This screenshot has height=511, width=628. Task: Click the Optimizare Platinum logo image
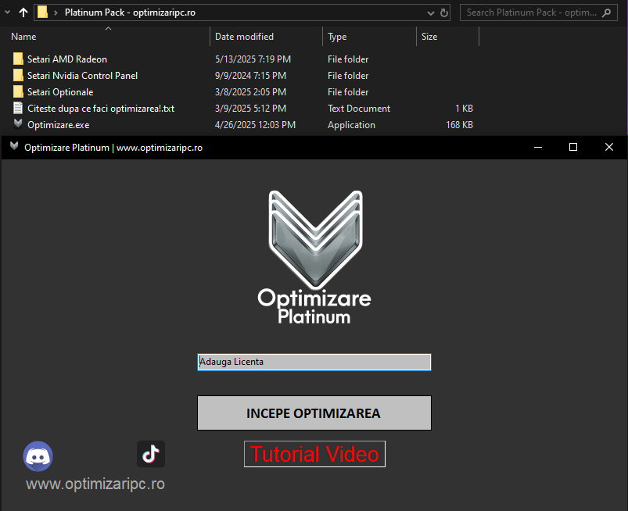tap(314, 257)
